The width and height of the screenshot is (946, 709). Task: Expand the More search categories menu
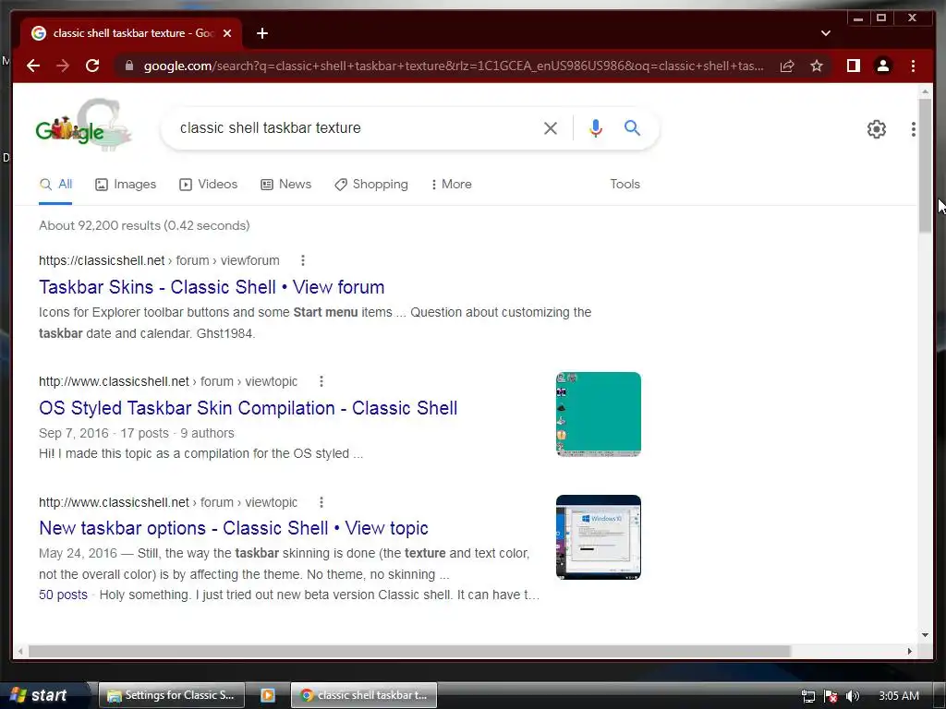coord(451,185)
